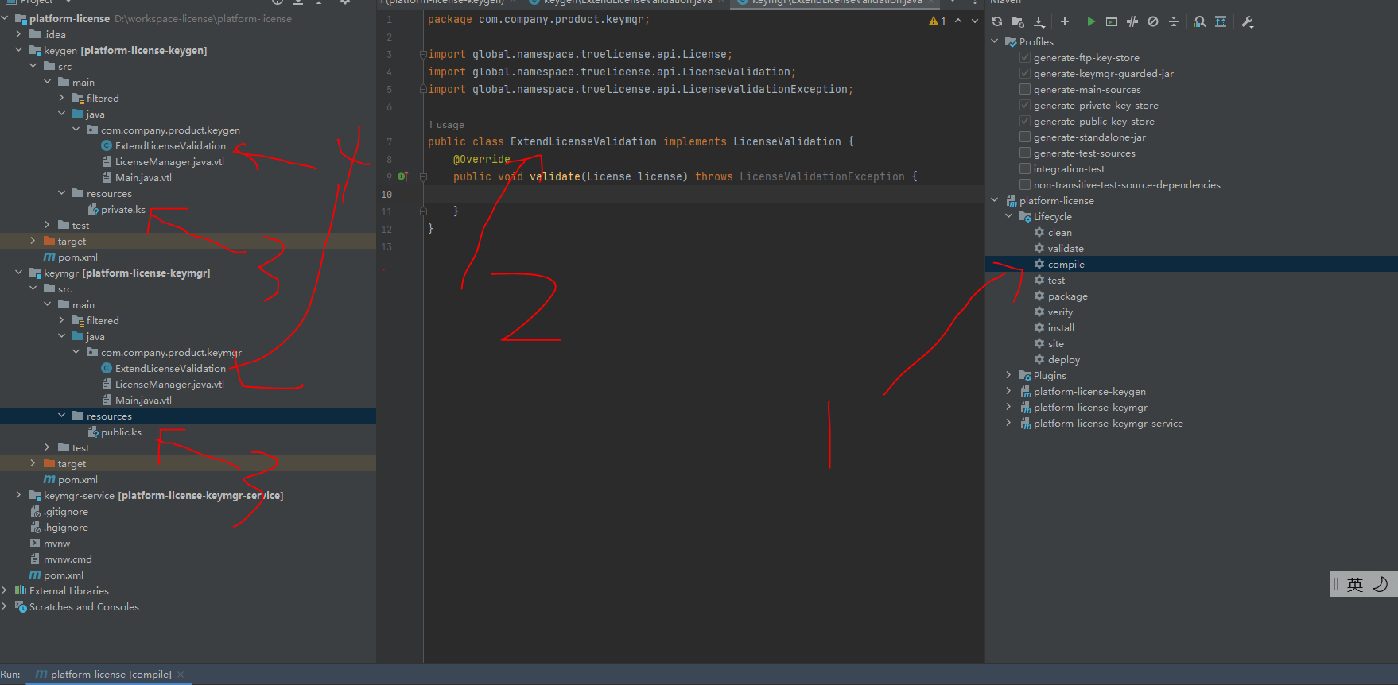Run Maven build with green play icon
The image size is (1398, 685).
pyautogui.click(x=1091, y=21)
